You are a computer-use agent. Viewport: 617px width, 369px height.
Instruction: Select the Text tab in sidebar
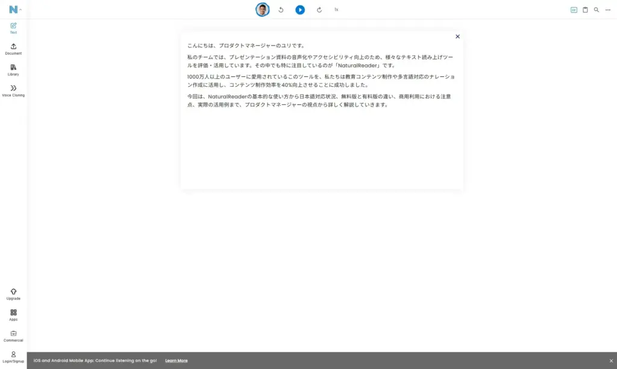[13, 28]
